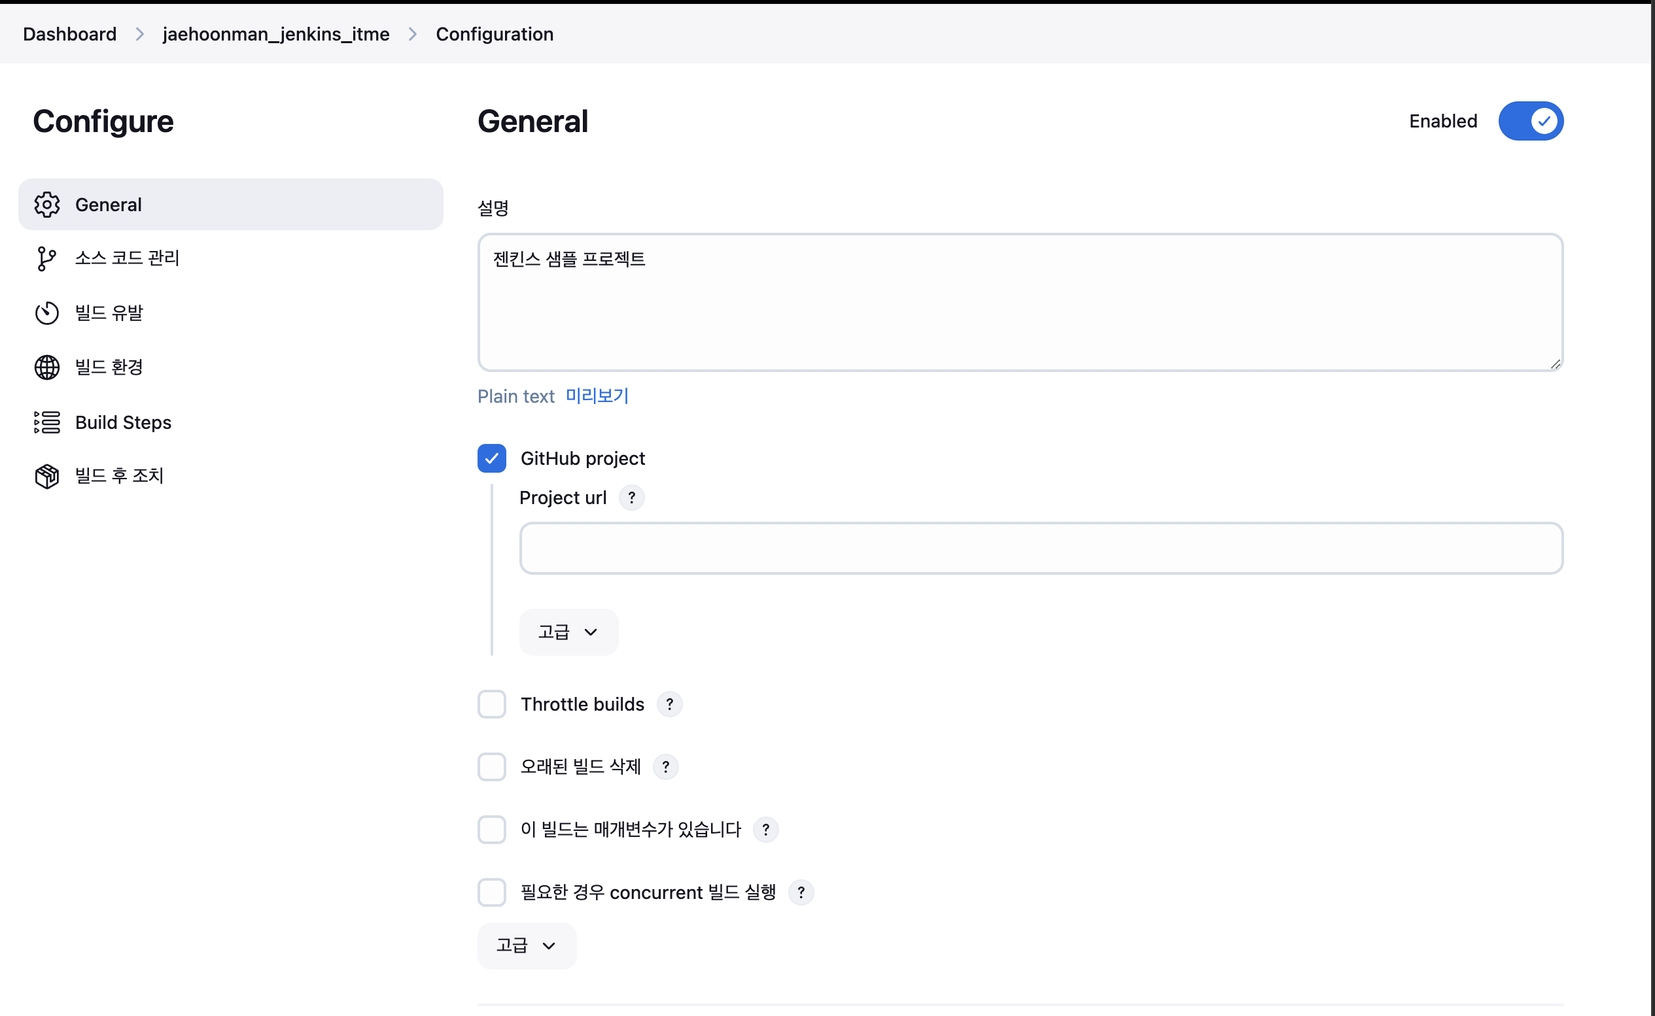The width and height of the screenshot is (1655, 1016).
Task: Click the 미리보기 preview link
Action: click(x=597, y=396)
